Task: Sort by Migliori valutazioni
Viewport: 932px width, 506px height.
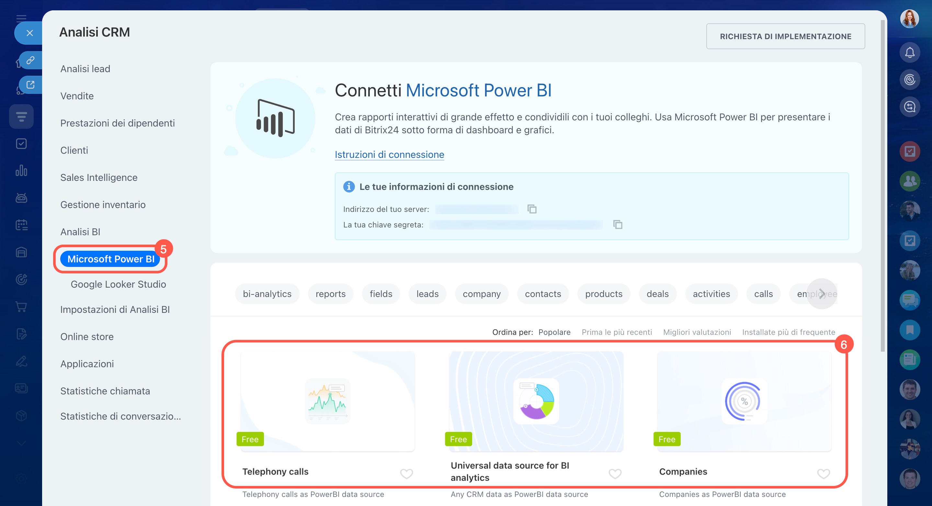Action: [697, 332]
